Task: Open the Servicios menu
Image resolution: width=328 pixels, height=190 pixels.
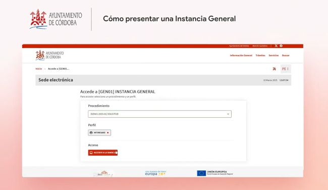Action: [274, 56]
